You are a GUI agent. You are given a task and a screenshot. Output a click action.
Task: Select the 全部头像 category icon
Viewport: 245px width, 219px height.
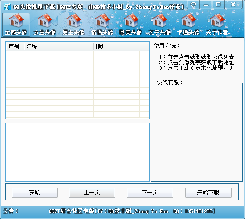pos(16,25)
